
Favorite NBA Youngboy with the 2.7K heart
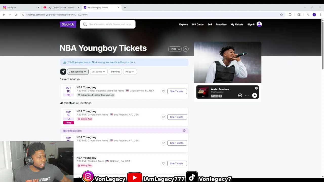(175, 49)
